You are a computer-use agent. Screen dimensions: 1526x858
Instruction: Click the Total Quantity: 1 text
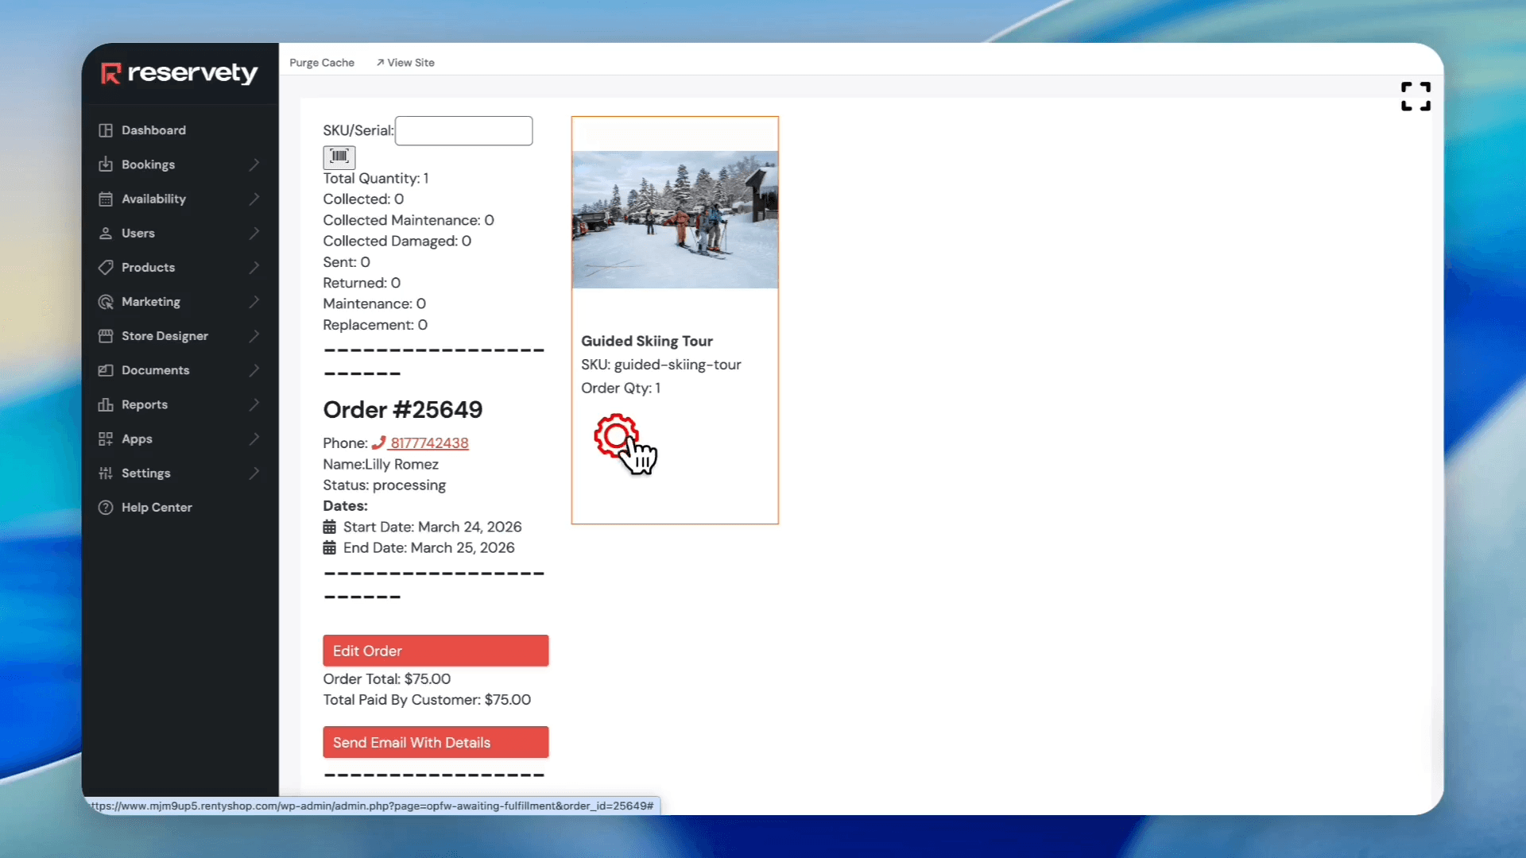376,179
